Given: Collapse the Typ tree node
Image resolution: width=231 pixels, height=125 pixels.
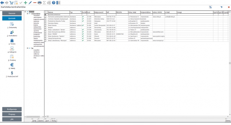Looking at the screenshot, I should tap(27, 48).
